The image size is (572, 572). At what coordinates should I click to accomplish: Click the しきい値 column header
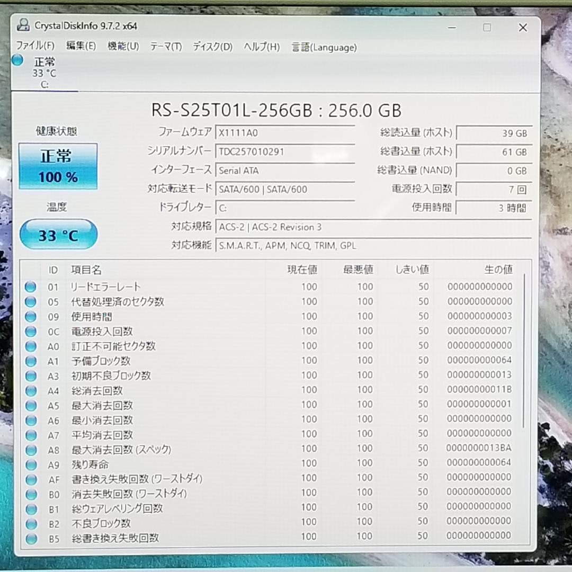point(412,270)
